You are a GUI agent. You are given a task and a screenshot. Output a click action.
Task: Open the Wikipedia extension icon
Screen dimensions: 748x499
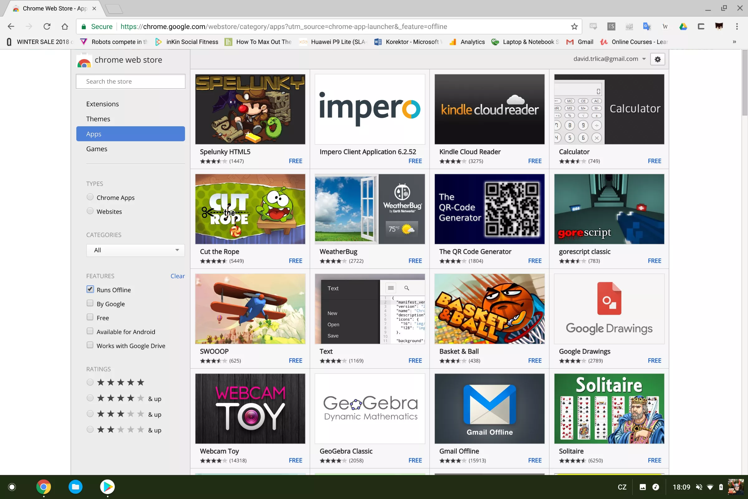click(x=665, y=27)
